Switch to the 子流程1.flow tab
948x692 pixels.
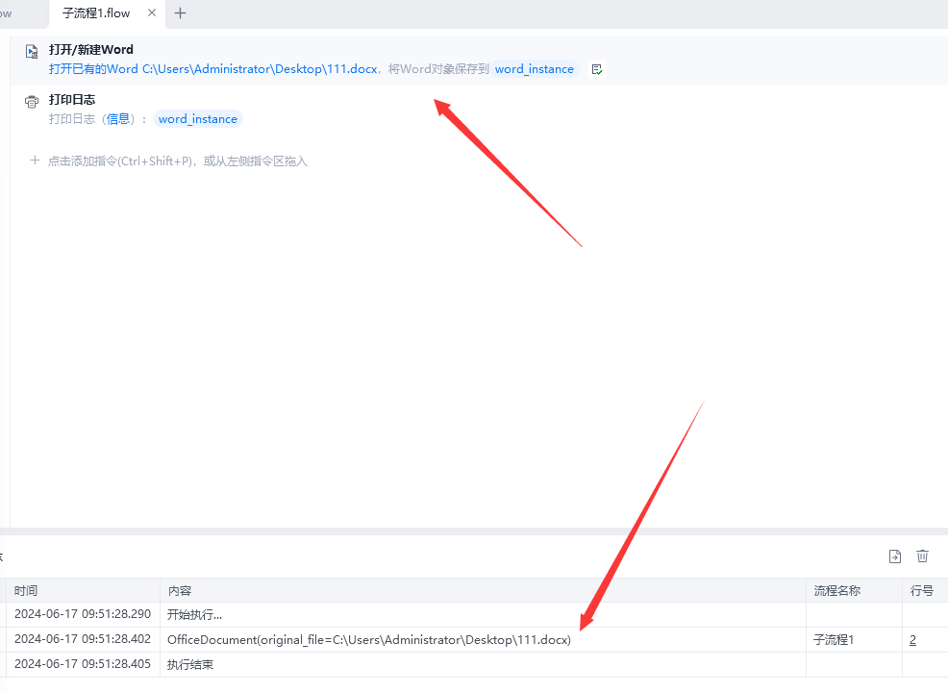[96, 13]
